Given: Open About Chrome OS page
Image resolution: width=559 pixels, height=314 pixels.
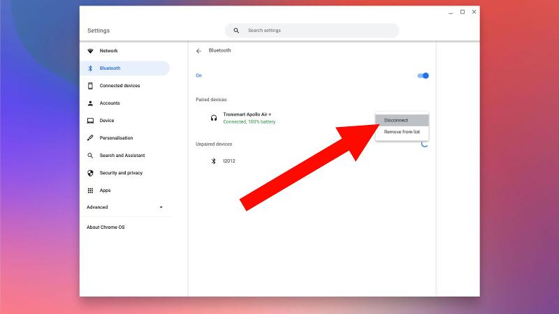Looking at the screenshot, I should (106, 227).
